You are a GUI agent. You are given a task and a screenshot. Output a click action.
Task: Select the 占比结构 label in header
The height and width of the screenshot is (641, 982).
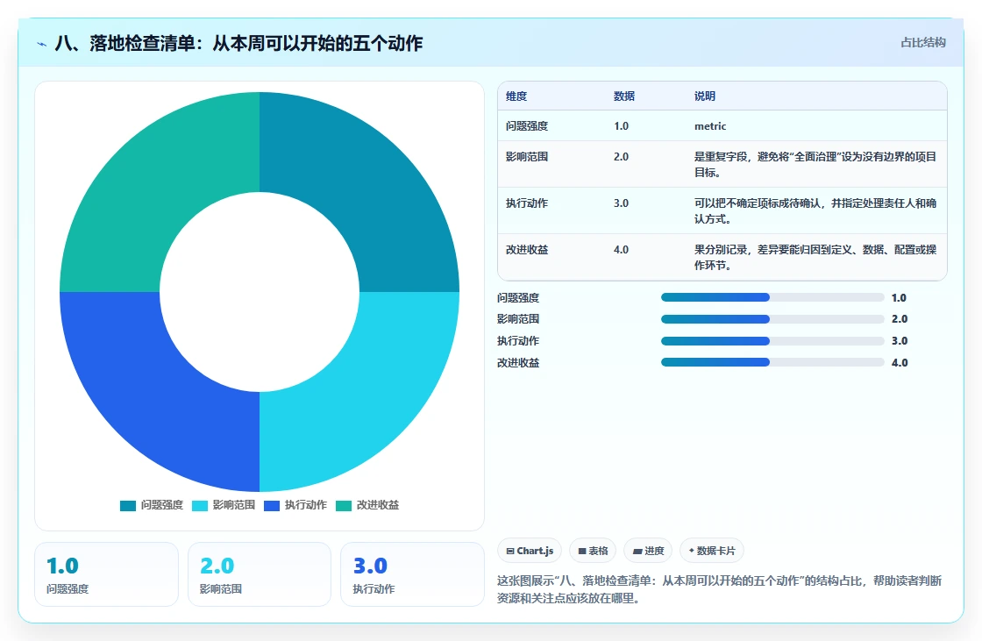tap(923, 43)
